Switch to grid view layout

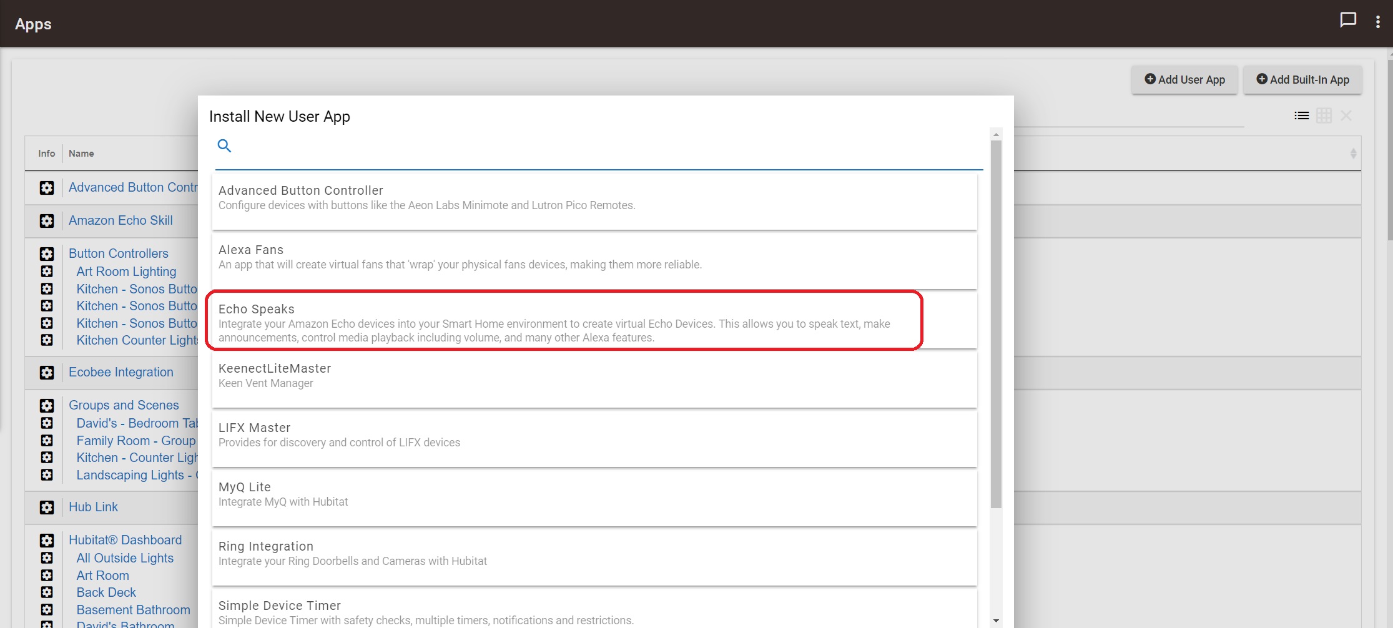[x=1324, y=115]
